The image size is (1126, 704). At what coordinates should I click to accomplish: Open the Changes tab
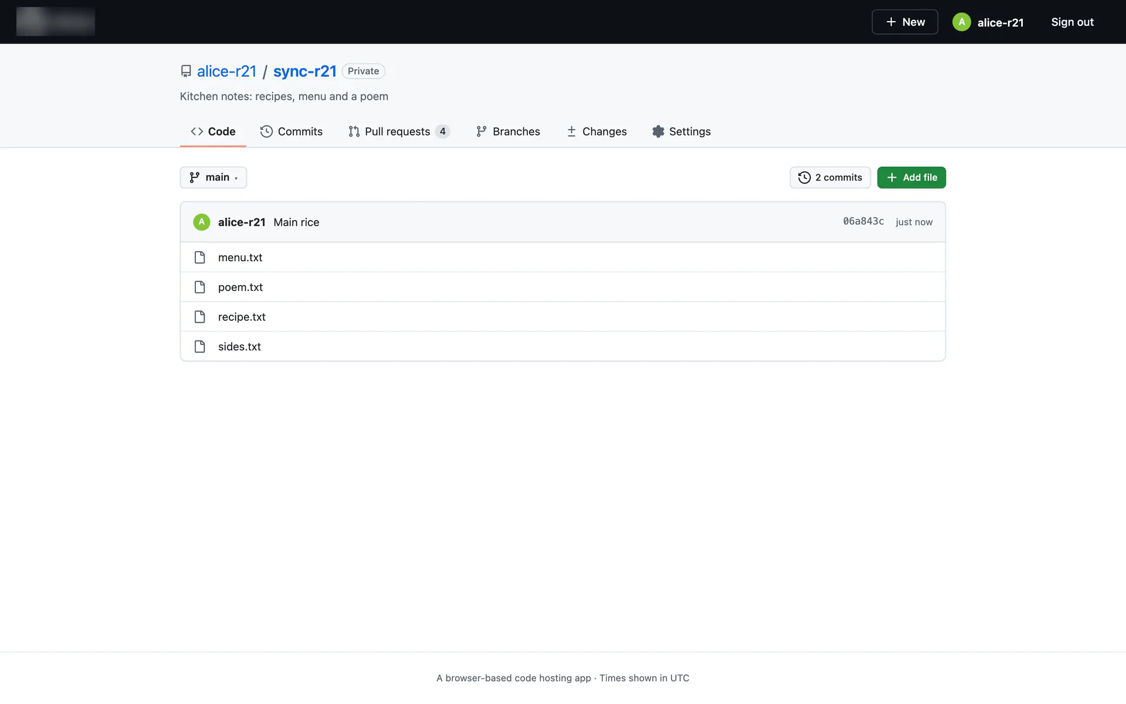click(596, 131)
